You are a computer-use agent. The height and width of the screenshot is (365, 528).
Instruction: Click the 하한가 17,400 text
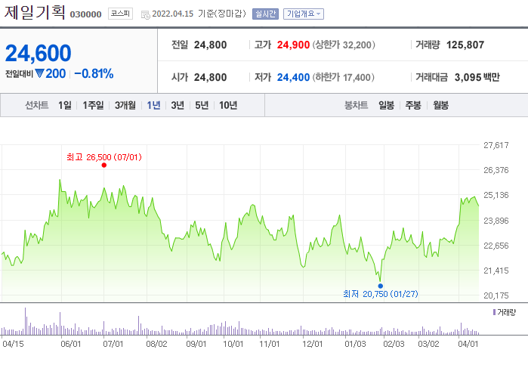click(x=343, y=77)
